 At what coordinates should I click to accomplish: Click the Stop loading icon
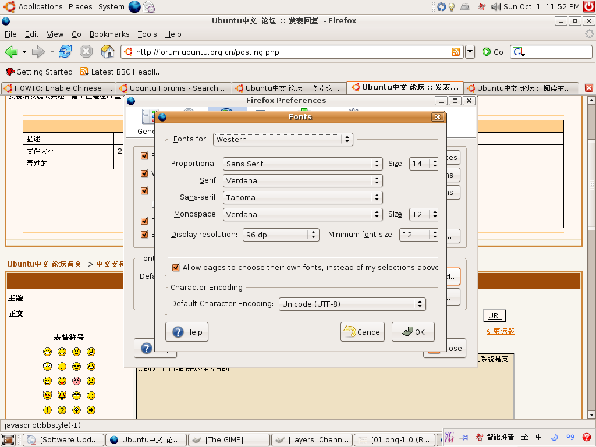[x=86, y=51]
